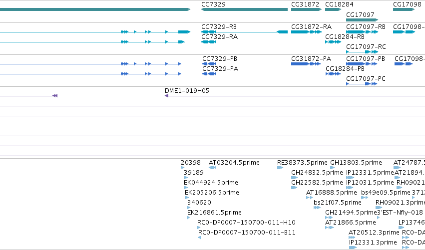Viewport: 425px width, 250px height.
Task: Click the 340620 feature label
Action: pyautogui.click(x=199, y=203)
